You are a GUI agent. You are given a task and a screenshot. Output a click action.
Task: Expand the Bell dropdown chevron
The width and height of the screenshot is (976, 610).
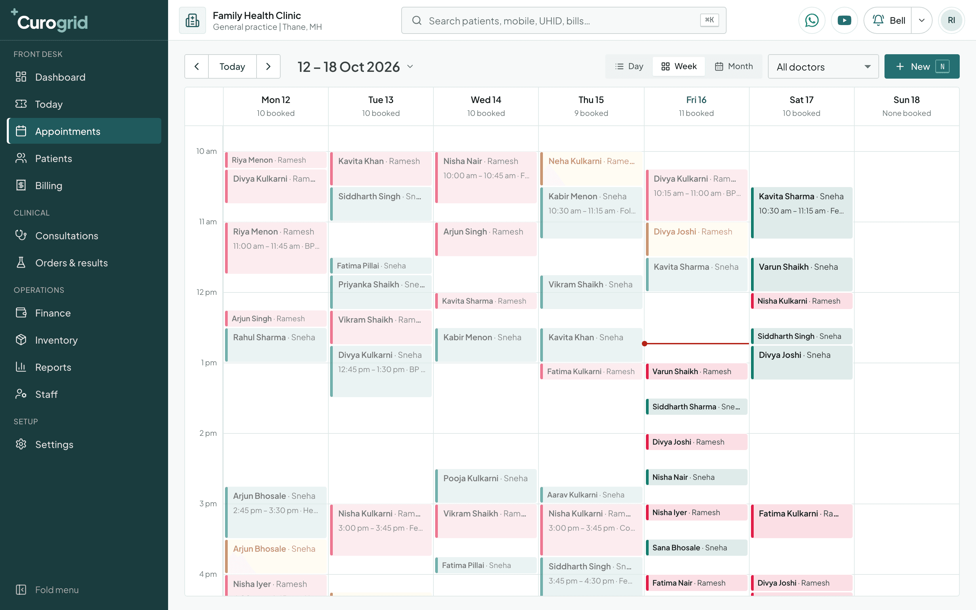[921, 20]
